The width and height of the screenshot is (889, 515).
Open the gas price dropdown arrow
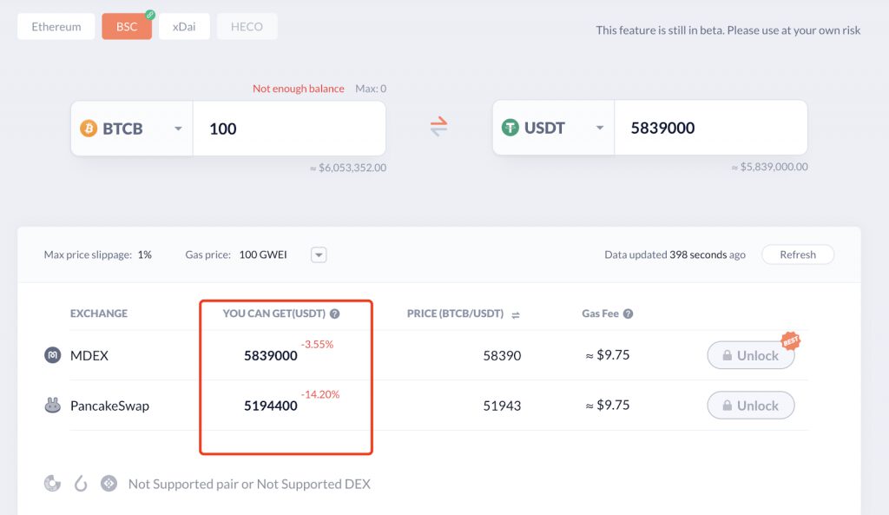(319, 255)
